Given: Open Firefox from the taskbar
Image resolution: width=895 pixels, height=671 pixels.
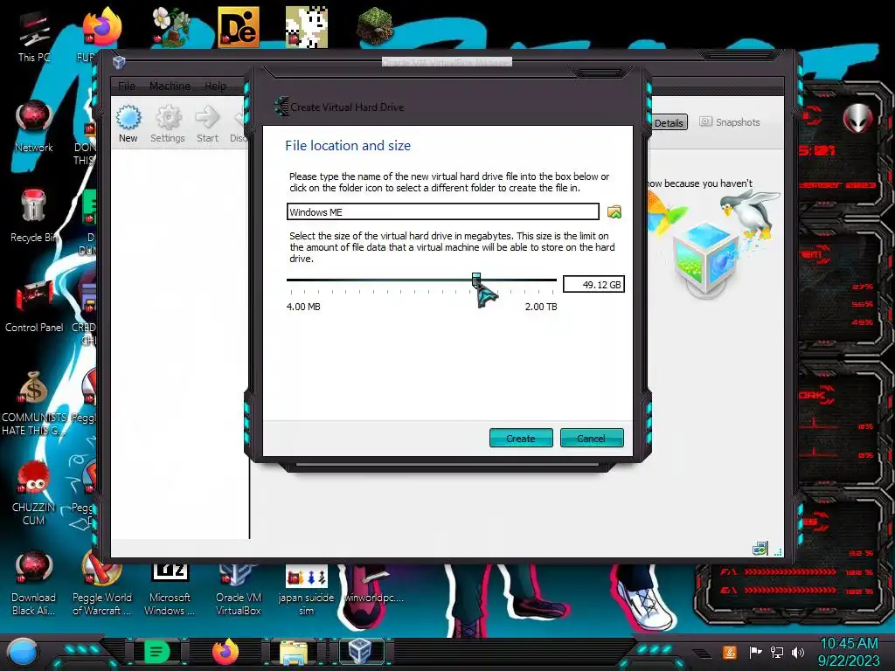Looking at the screenshot, I should coord(225,652).
